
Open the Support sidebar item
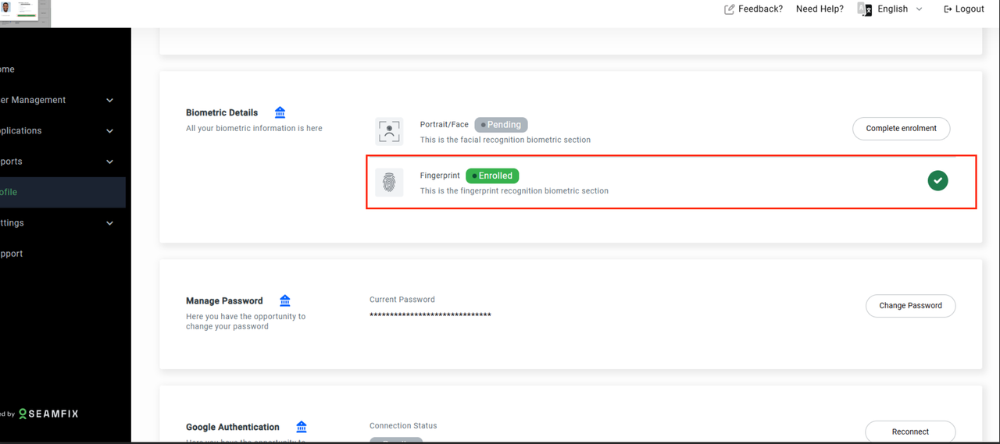62,254
